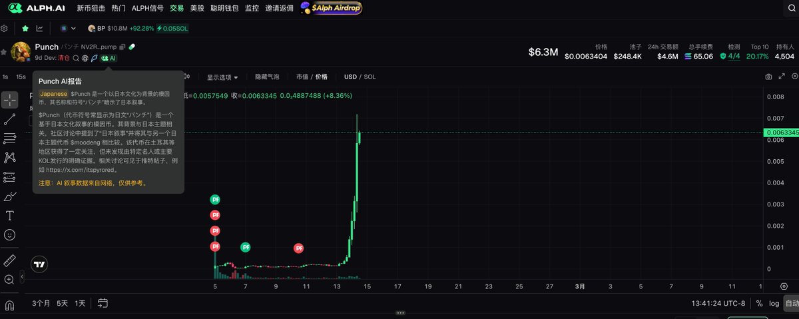
Task: Toggle 隐藏气泡 option
Action: point(267,77)
